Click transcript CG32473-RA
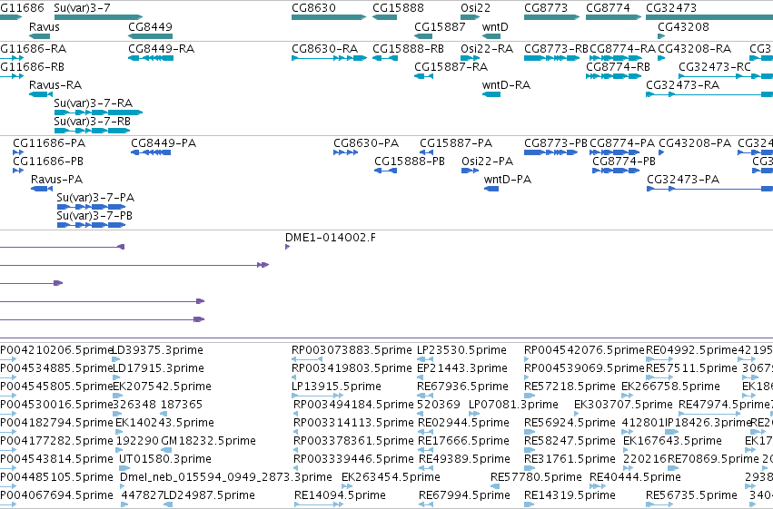The image size is (773, 509). tap(709, 94)
